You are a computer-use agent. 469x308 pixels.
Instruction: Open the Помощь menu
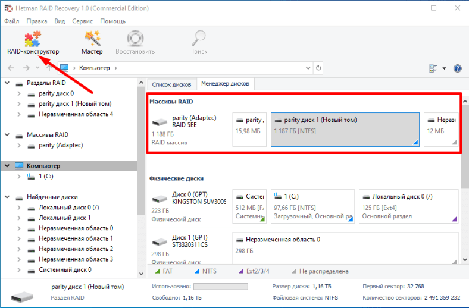112,21
